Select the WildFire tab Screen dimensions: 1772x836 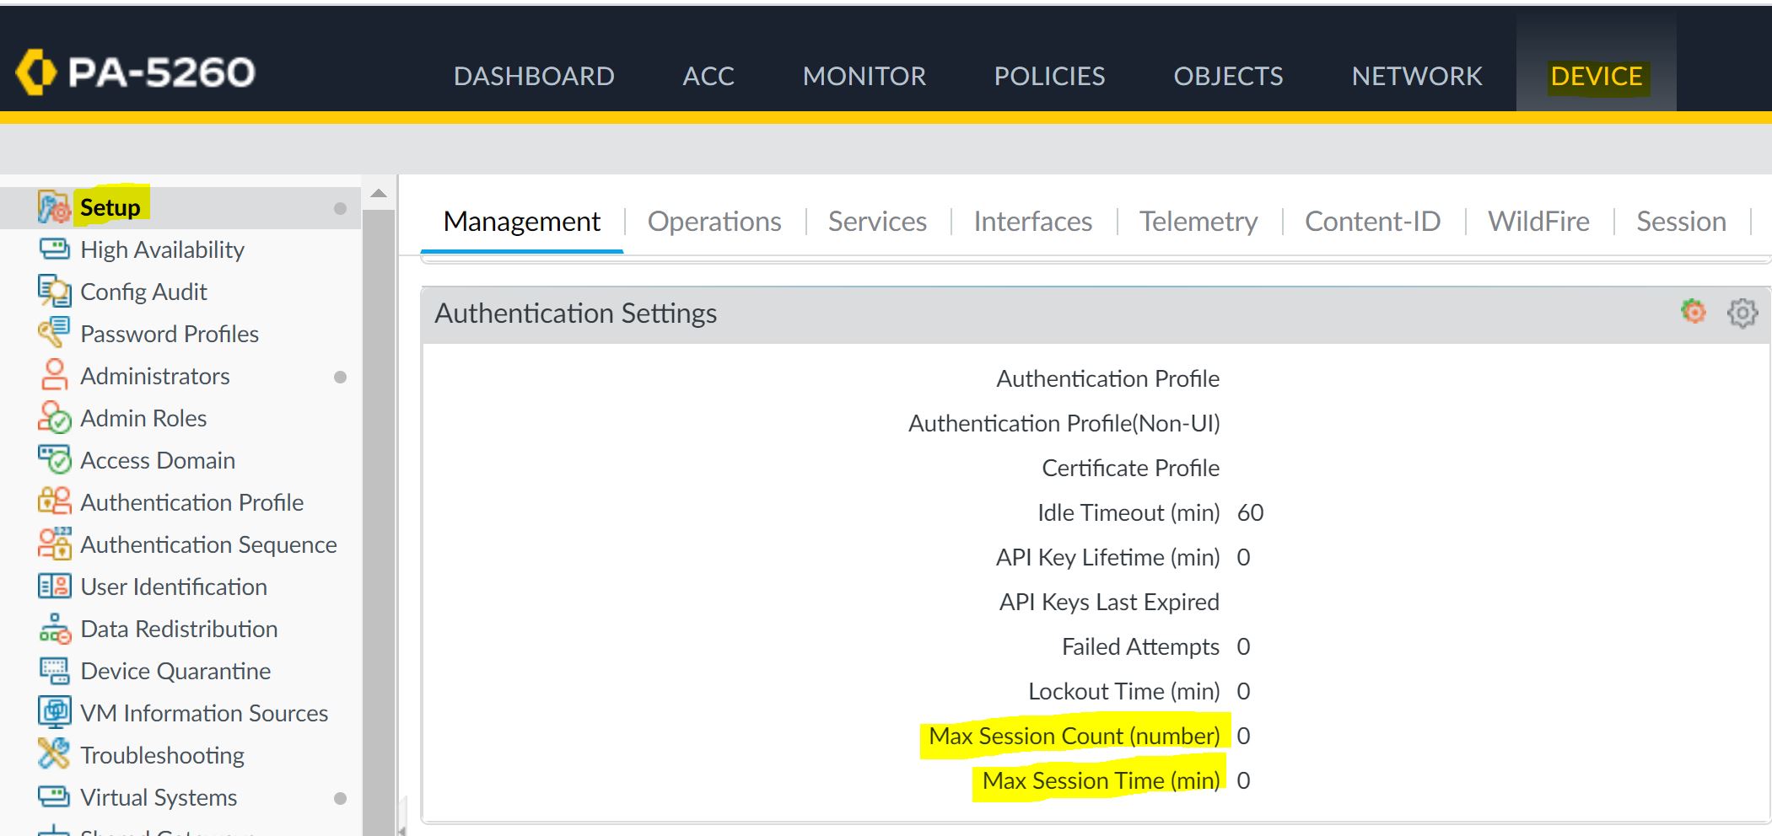[x=1538, y=222]
